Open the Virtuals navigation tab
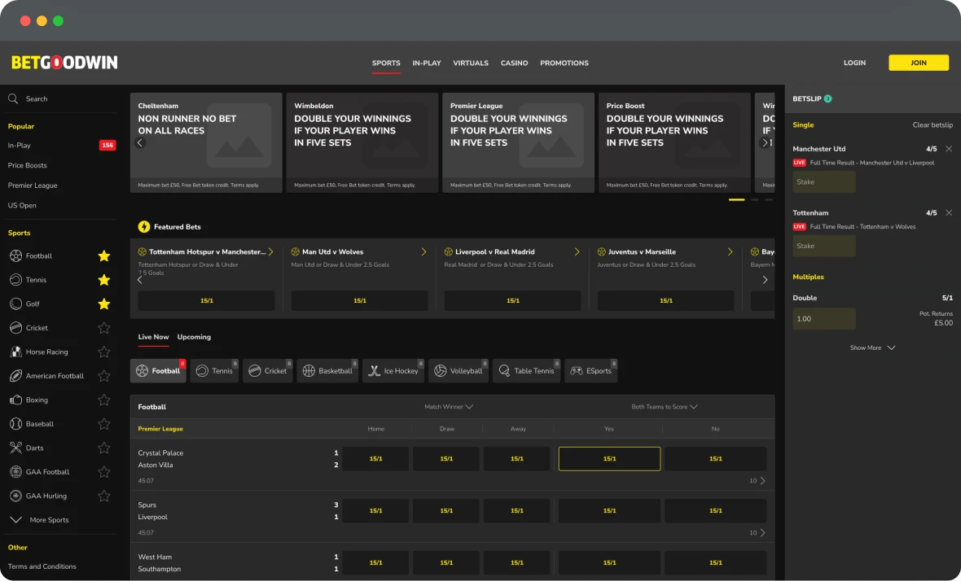The width and height of the screenshot is (961, 581). click(471, 63)
